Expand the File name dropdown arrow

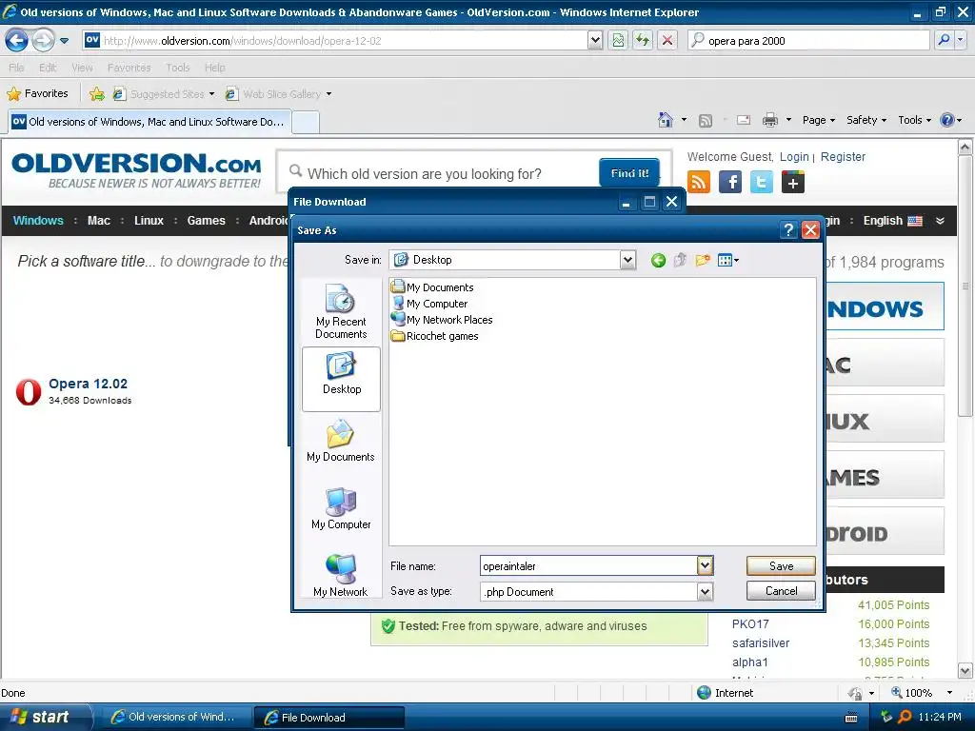click(705, 565)
